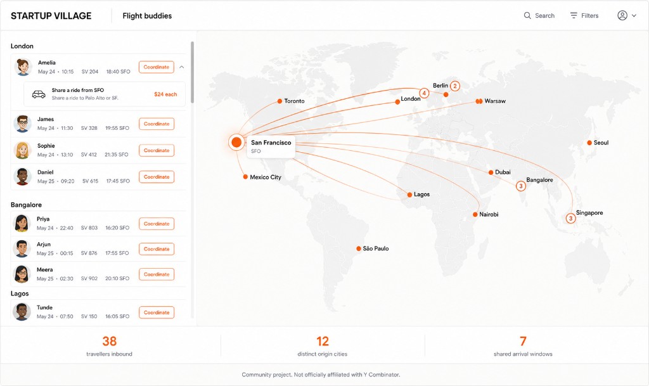Select the São Paulo map dot

359,248
